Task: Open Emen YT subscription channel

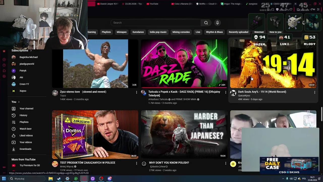Action: (x=24, y=84)
